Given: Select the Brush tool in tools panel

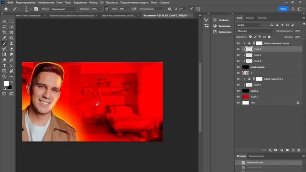Looking at the screenshot, I should pos(4,43).
